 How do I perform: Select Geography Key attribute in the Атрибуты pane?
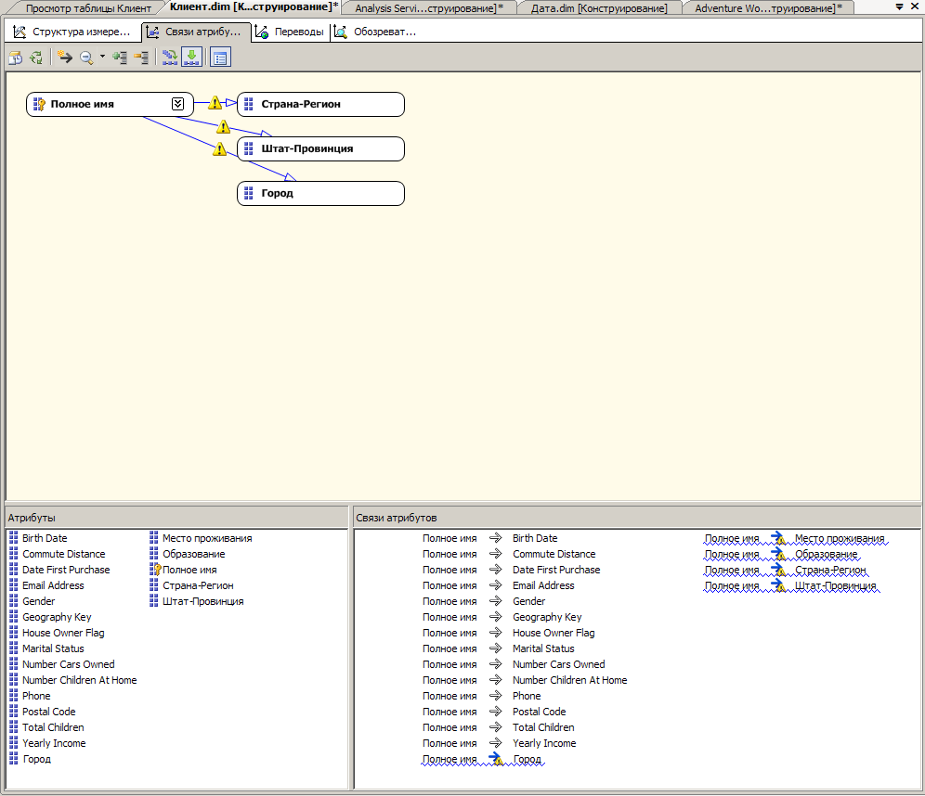tap(57, 618)
